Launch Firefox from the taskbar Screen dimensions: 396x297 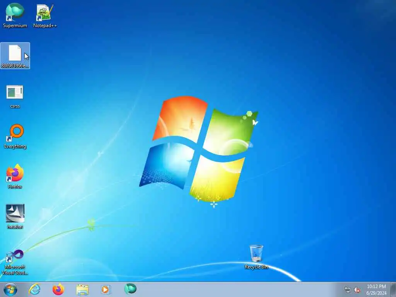(58, 289)
